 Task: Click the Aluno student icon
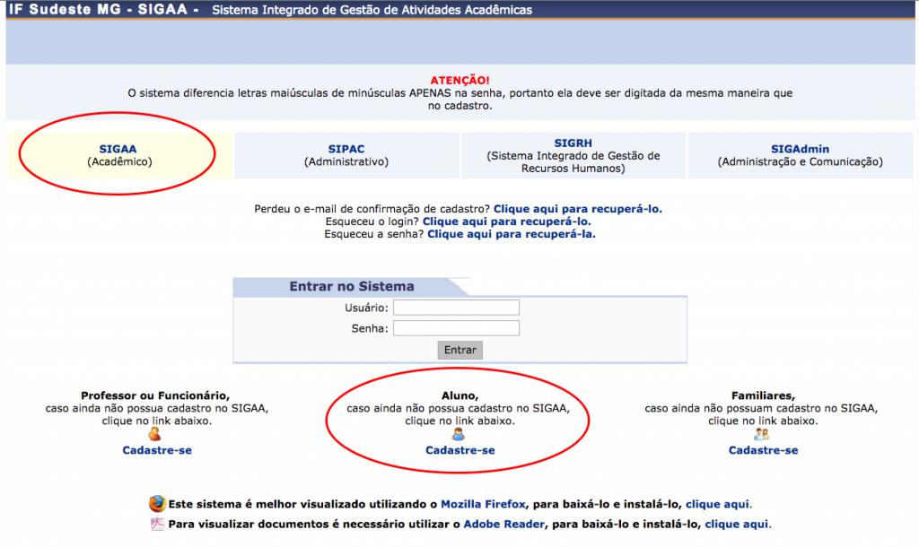click(x=459, y=435)
